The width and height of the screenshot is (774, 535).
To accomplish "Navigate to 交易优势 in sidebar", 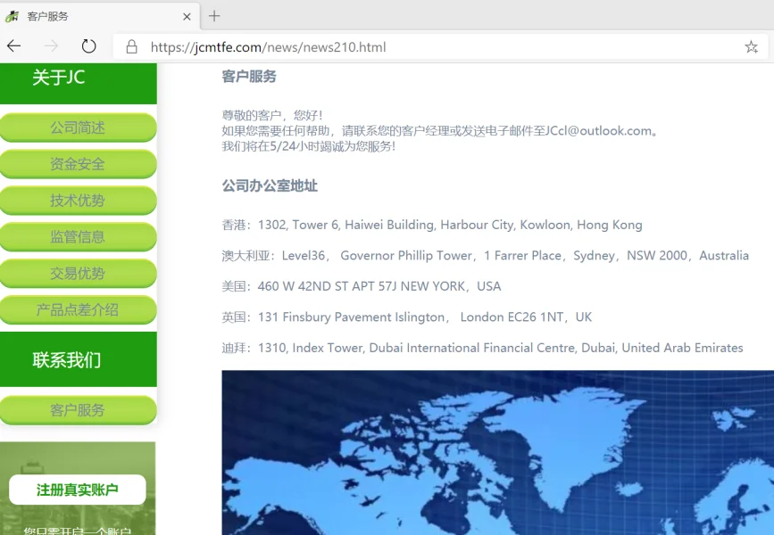I will [78, 274].
